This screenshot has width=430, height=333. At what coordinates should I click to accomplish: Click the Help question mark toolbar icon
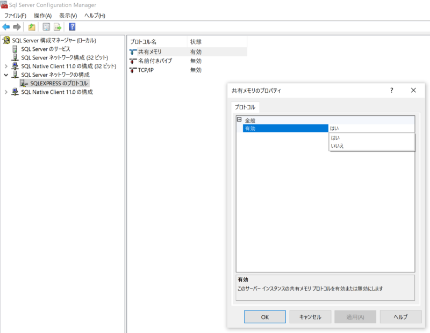(71, 27)
